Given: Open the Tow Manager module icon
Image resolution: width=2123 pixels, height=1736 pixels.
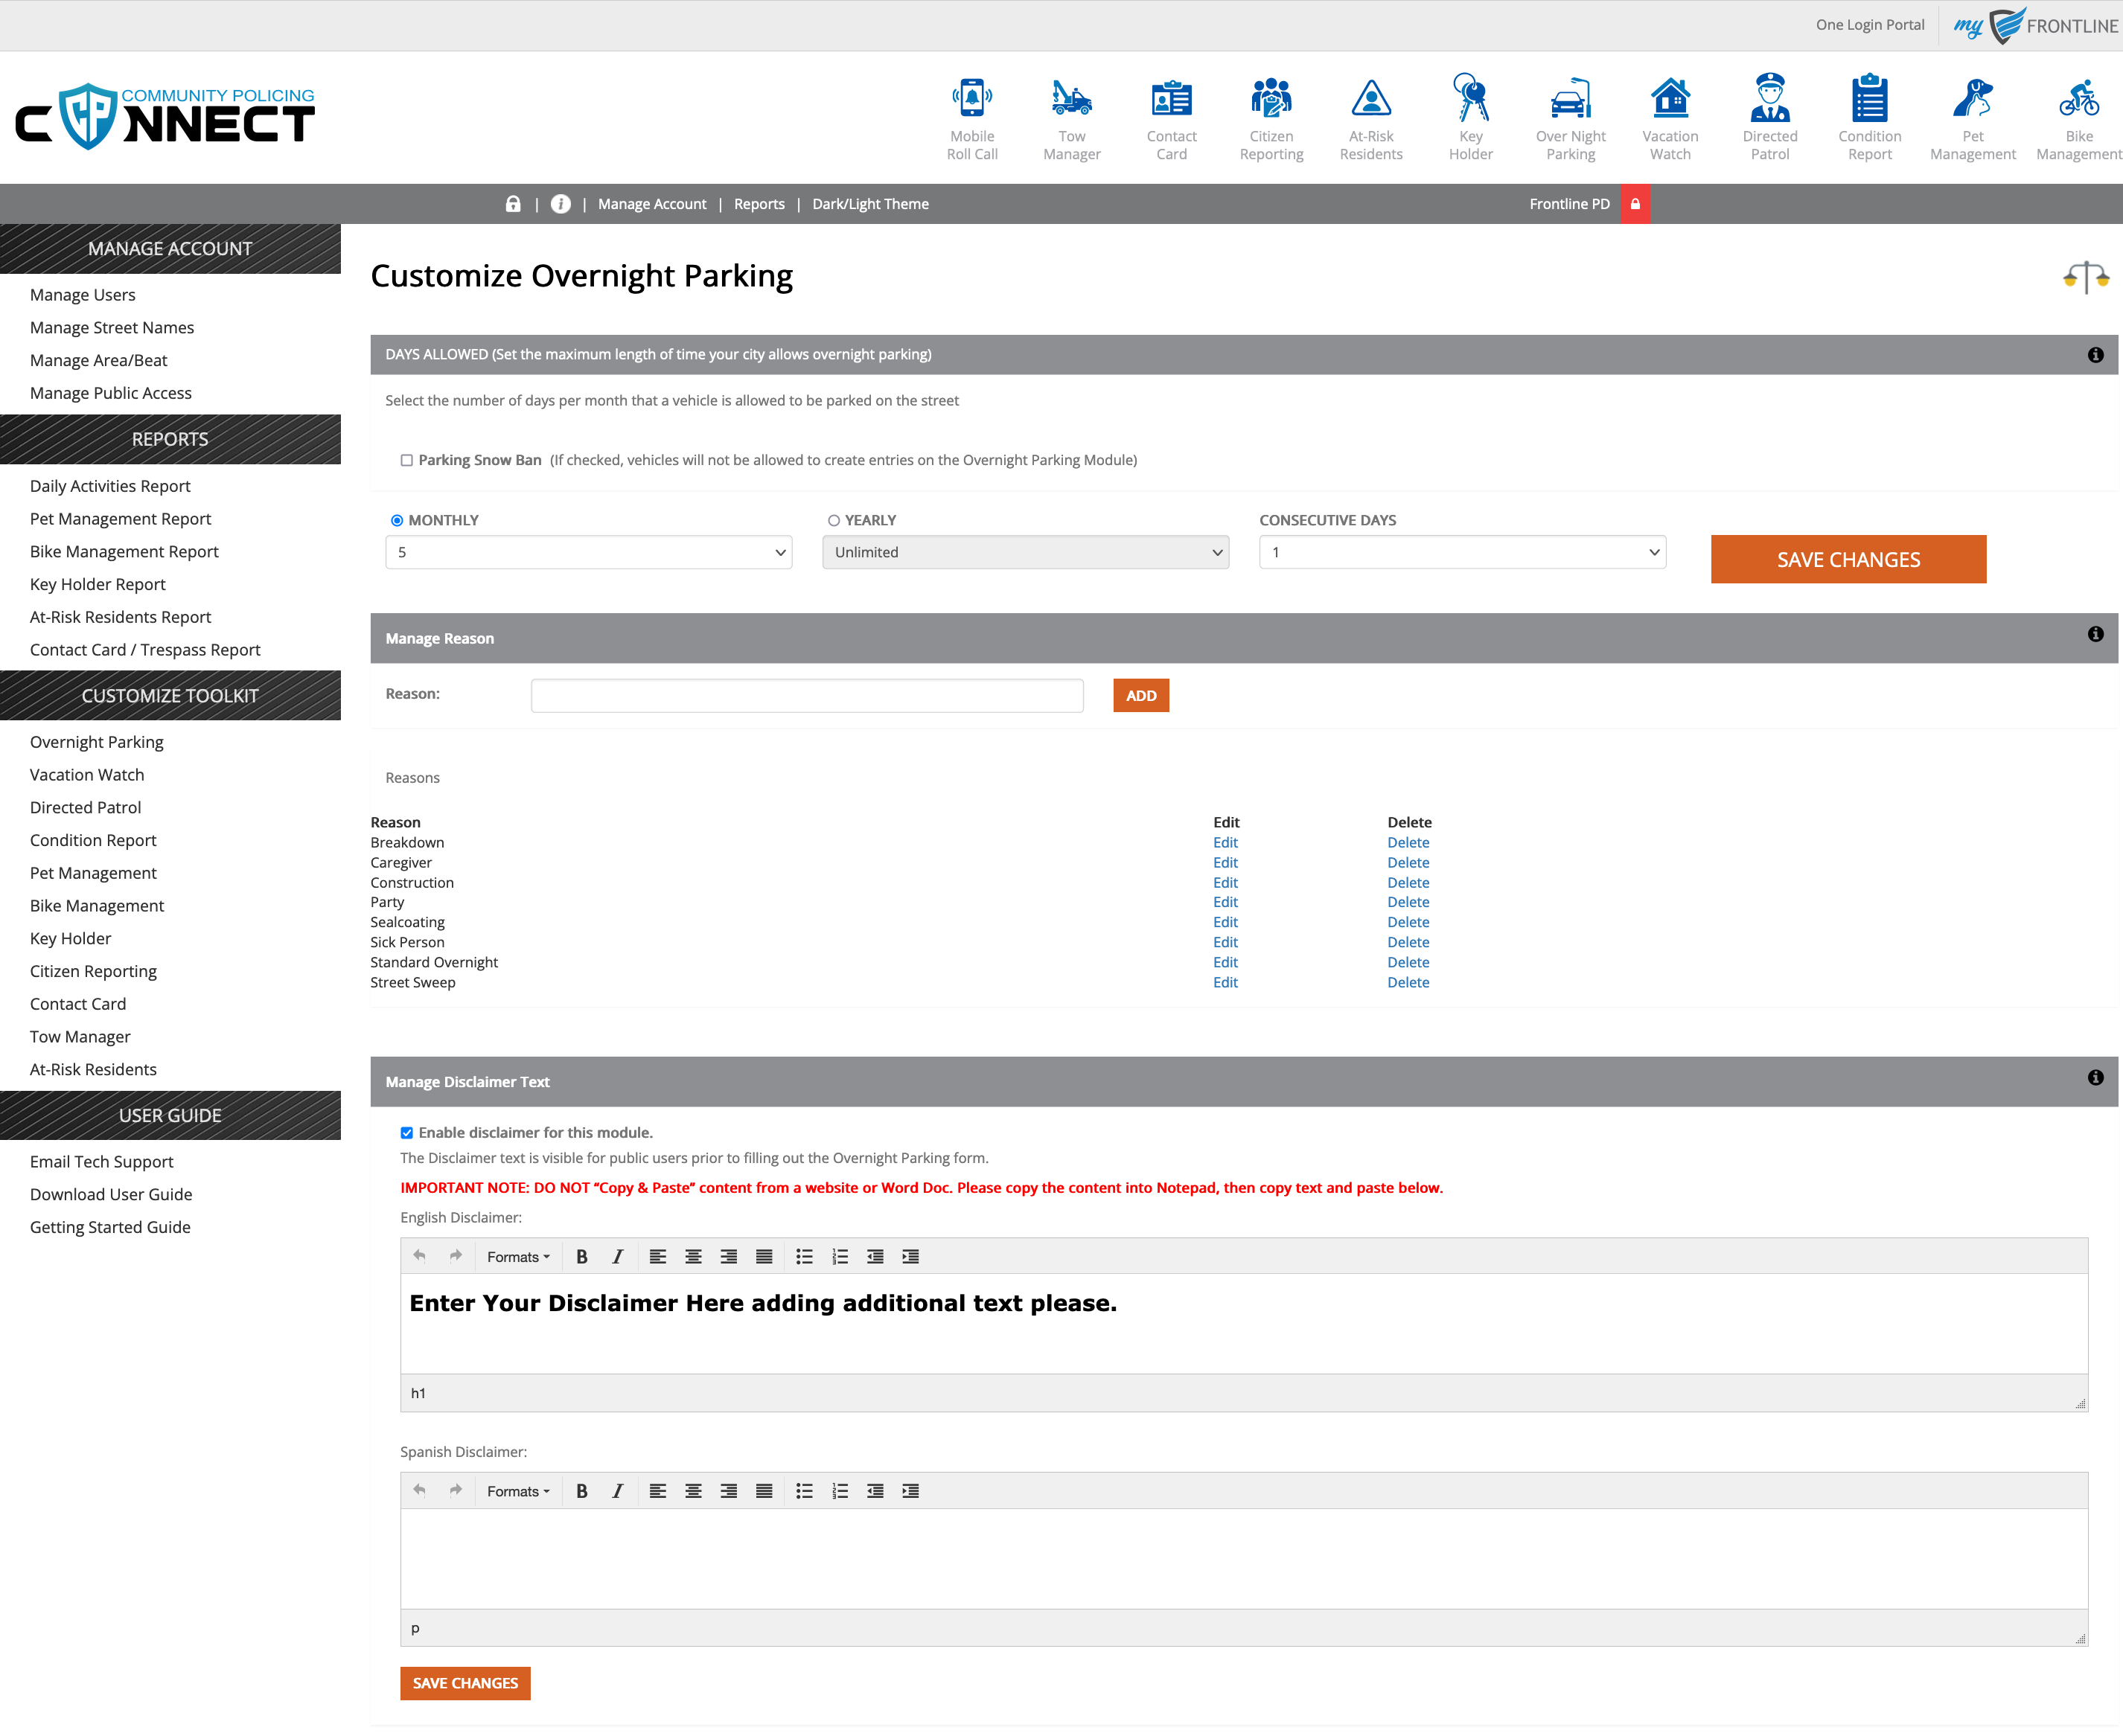Looking at the screenshot, I should 1070,100.
